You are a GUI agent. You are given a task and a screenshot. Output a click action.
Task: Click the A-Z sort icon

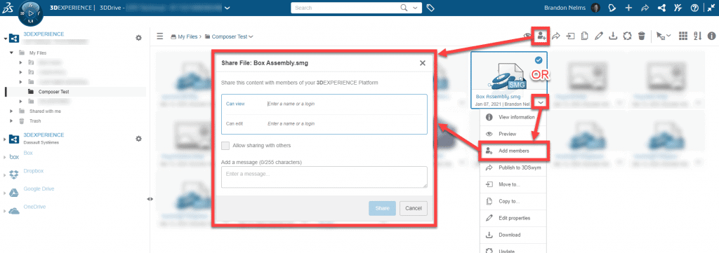698,36
